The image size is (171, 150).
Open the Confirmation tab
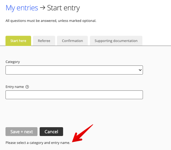(73, 41)
